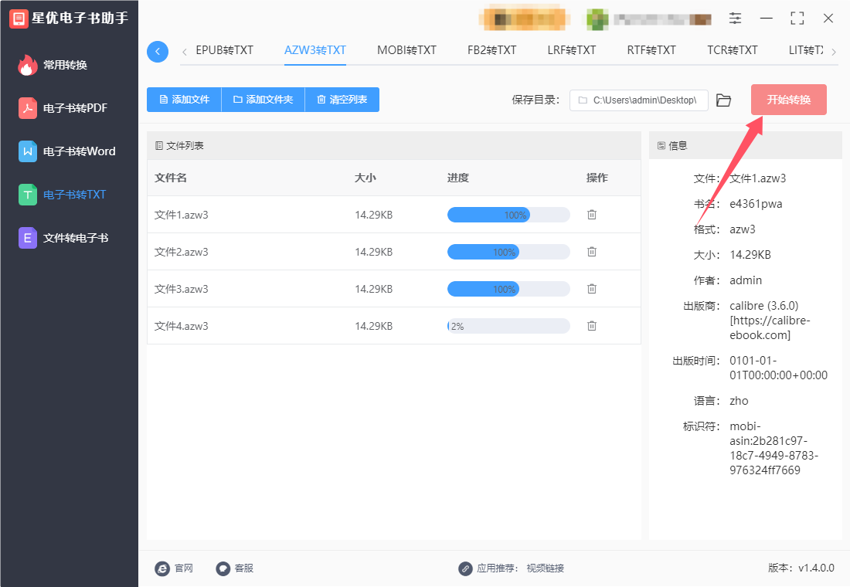Select the 文件4.azw3 file name
Image resolution: width=850 pixels, height=587 pixels.
(181, 326)
